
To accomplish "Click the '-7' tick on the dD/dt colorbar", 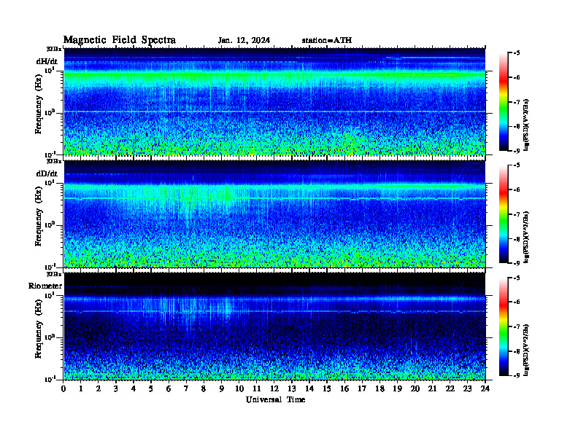I will (517, 214).
